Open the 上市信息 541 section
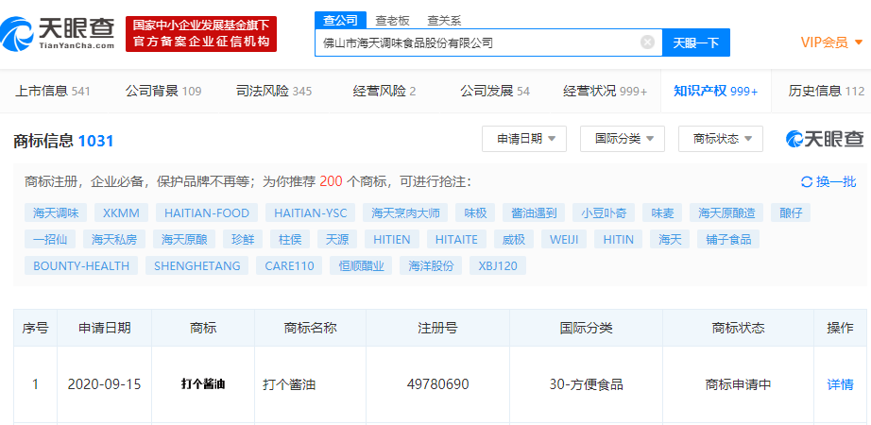 pos(52,91)
